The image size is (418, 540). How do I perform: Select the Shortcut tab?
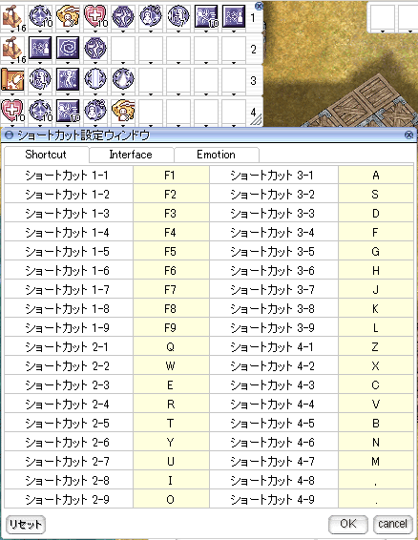pos(46,155)
